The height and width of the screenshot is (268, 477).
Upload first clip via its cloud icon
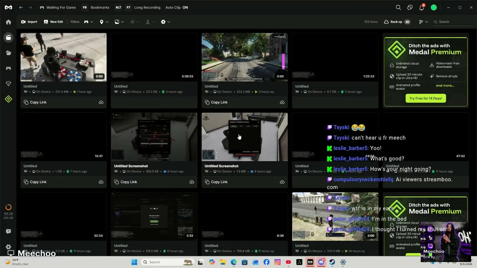pos(101,102)
